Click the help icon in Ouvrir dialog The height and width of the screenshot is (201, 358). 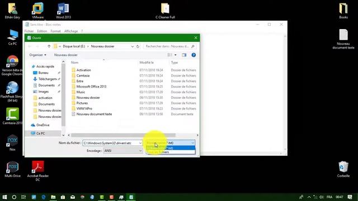(194, 55)
